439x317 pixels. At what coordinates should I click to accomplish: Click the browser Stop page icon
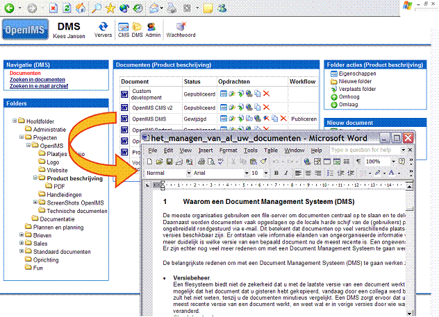point(53,8)
